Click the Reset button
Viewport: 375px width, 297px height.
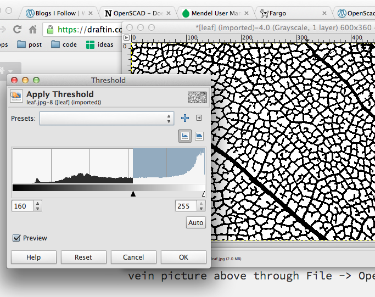(x=83, y=257)
